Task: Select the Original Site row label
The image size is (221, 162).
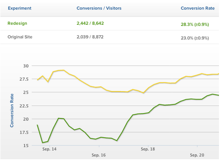Action: (20, 37)
